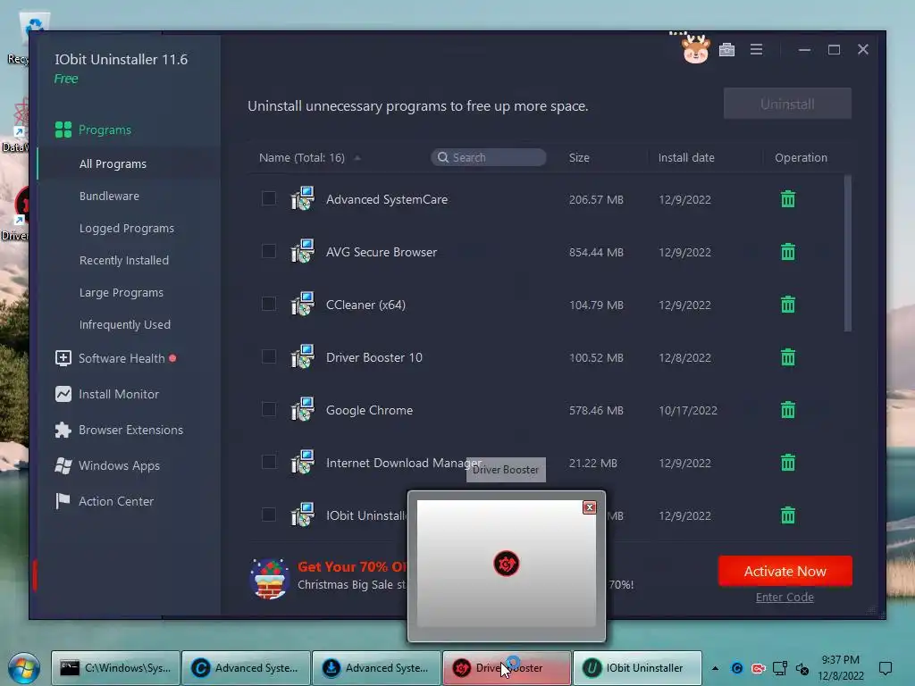
Task: Check the Internet Download Manager checkbox
Action: [x=268, y=462]
